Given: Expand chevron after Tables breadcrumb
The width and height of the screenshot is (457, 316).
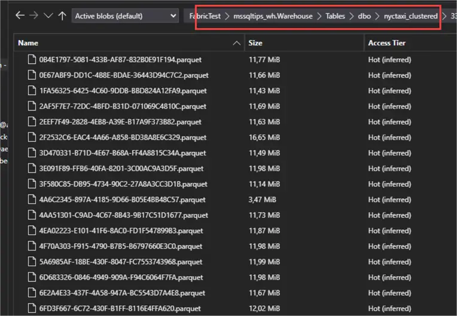Looking at the screenshot, I should coord(352,16).
